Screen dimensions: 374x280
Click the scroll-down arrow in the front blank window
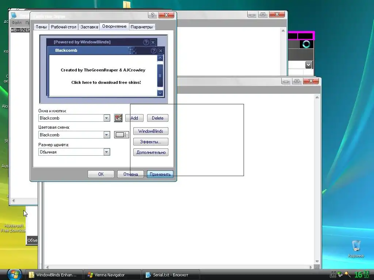point(317,261)
